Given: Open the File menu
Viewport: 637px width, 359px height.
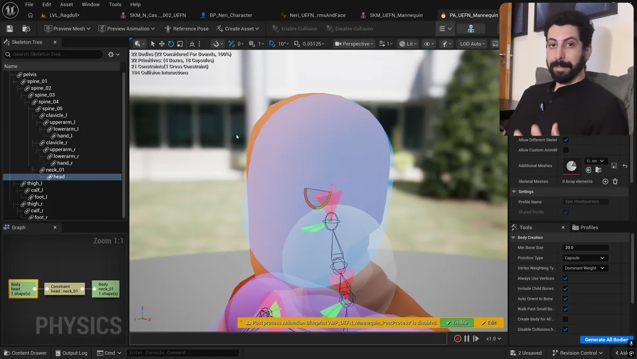Looking at the screenshot, I should coord(29,4).
